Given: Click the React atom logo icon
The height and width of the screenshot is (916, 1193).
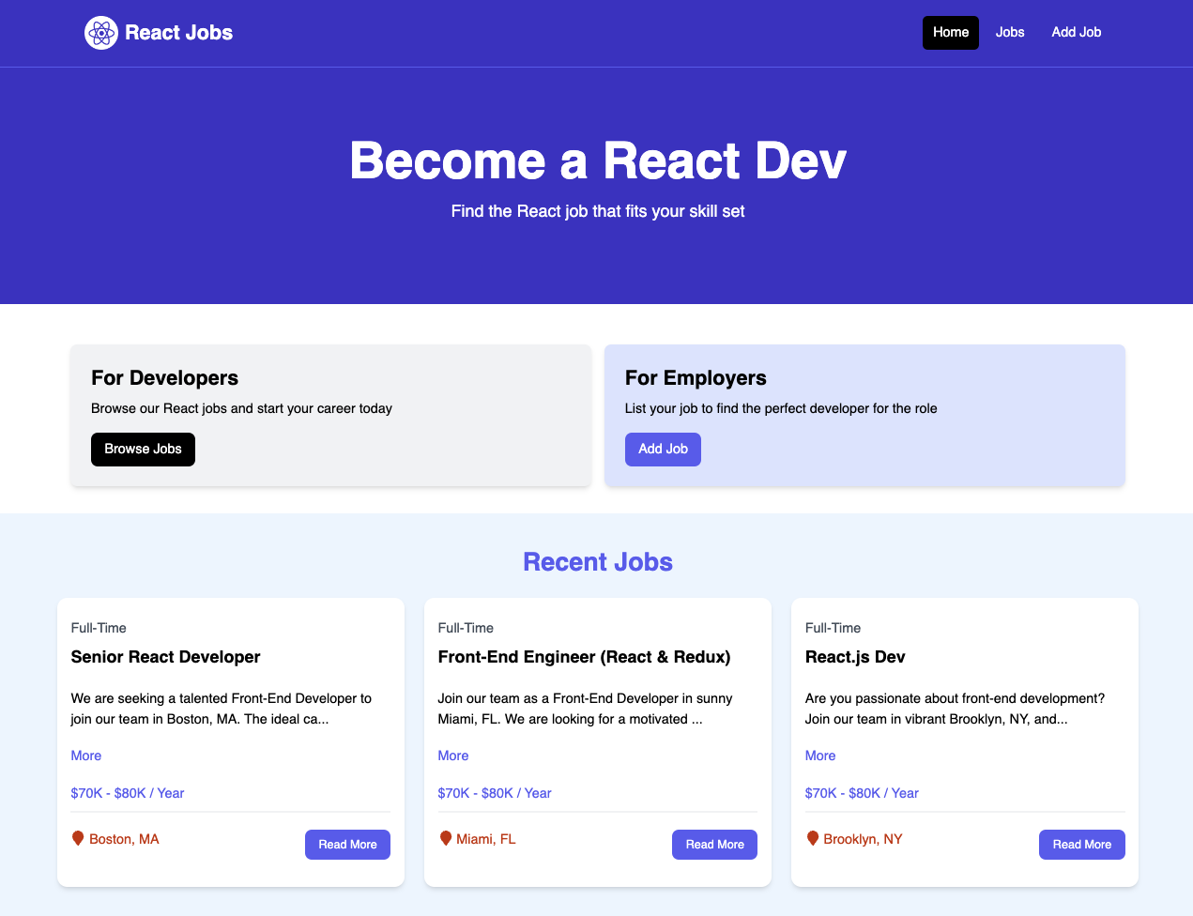Looking at the screenshot, I should [x=101, y=33].
